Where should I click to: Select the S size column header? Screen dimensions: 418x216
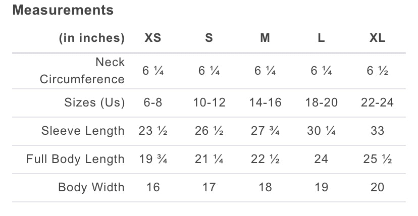point(209,38)
